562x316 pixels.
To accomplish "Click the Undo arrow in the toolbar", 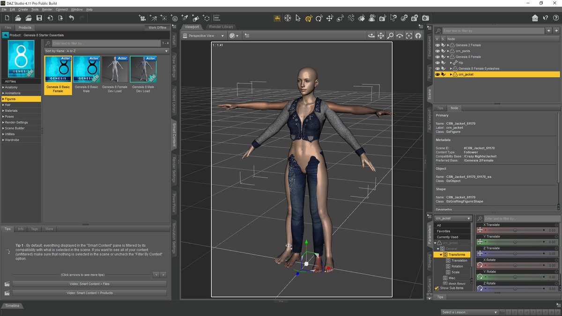I will 71,18.
